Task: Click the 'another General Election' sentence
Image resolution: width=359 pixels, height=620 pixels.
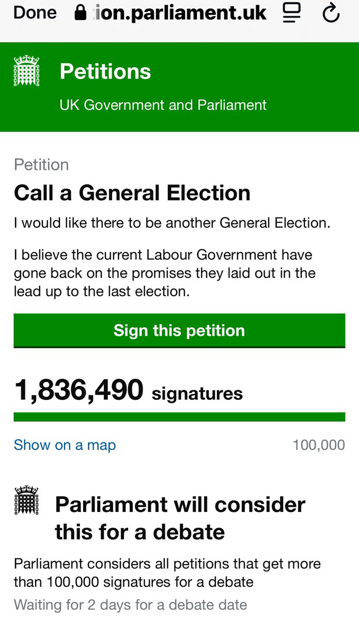Action: coord(172,223)
